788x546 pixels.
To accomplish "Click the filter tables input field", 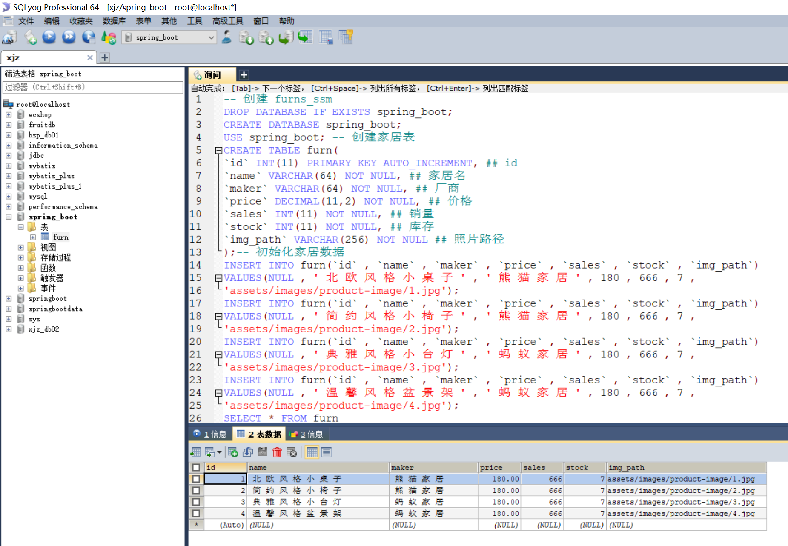I will (93, 87).
